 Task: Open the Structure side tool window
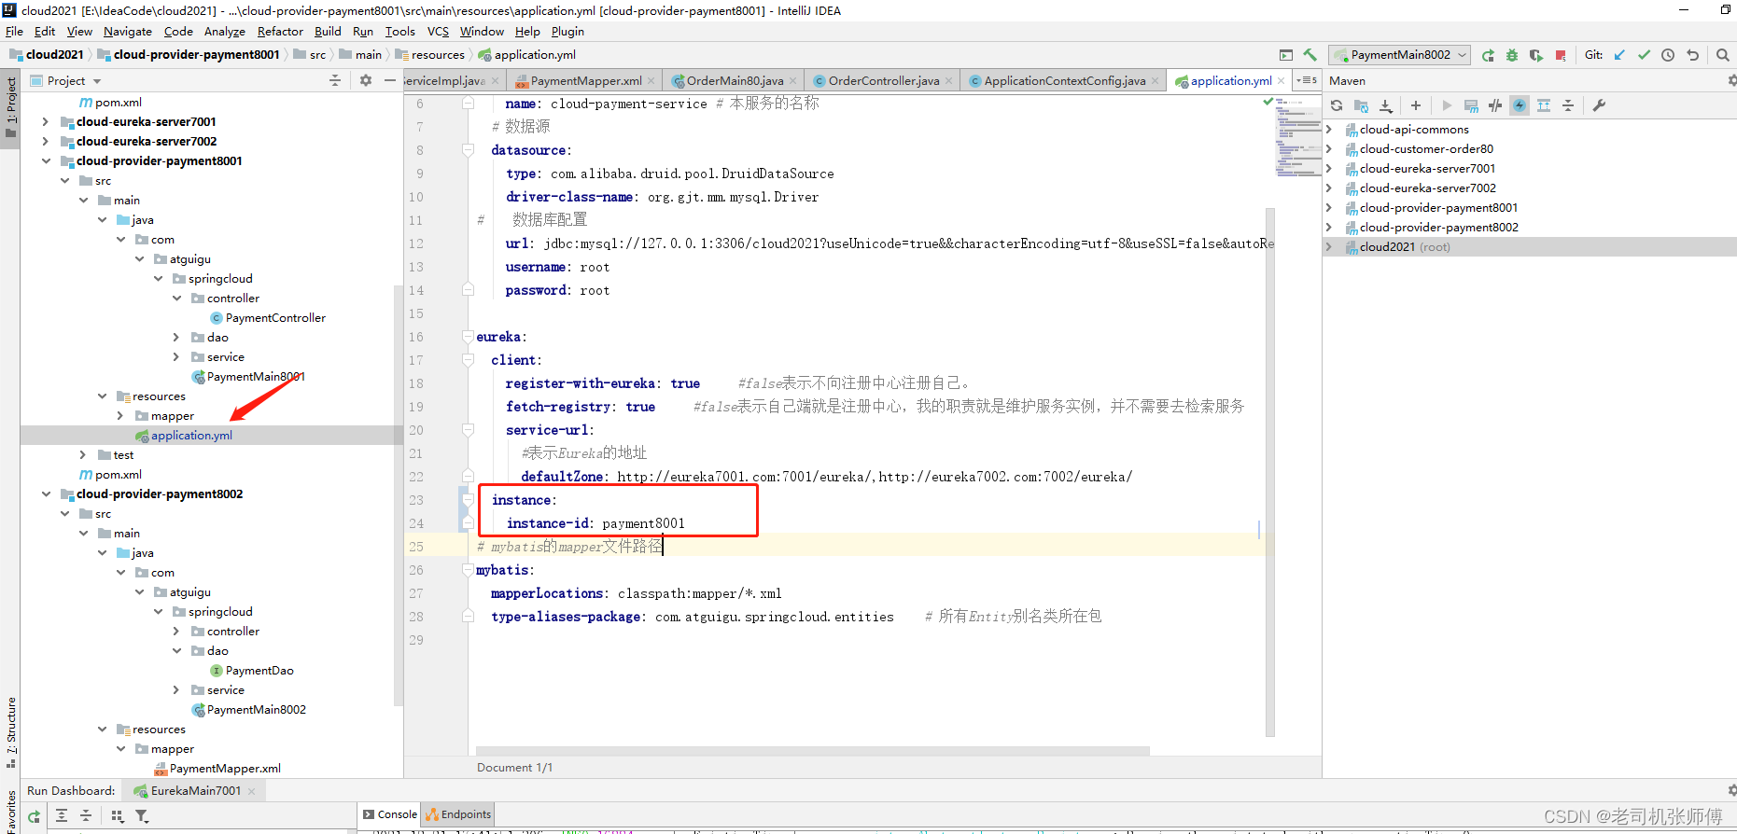(11, 731)
